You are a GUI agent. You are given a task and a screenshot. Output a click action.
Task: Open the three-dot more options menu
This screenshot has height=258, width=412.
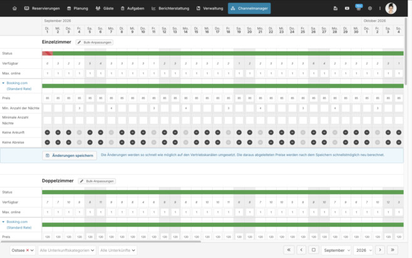[379, 8]
